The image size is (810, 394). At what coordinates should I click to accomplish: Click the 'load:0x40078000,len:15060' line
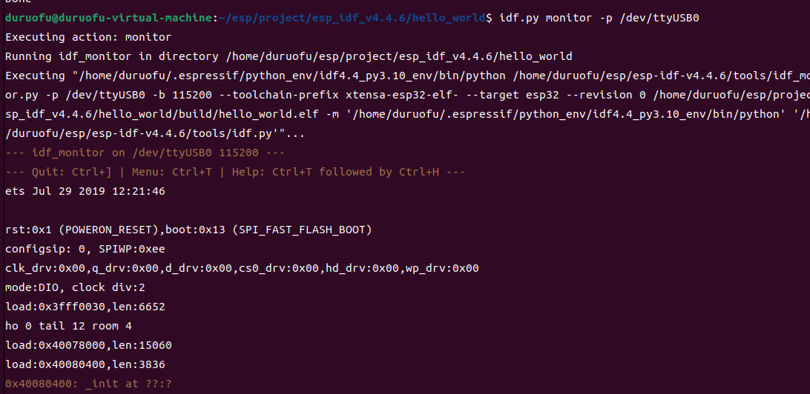88,345
